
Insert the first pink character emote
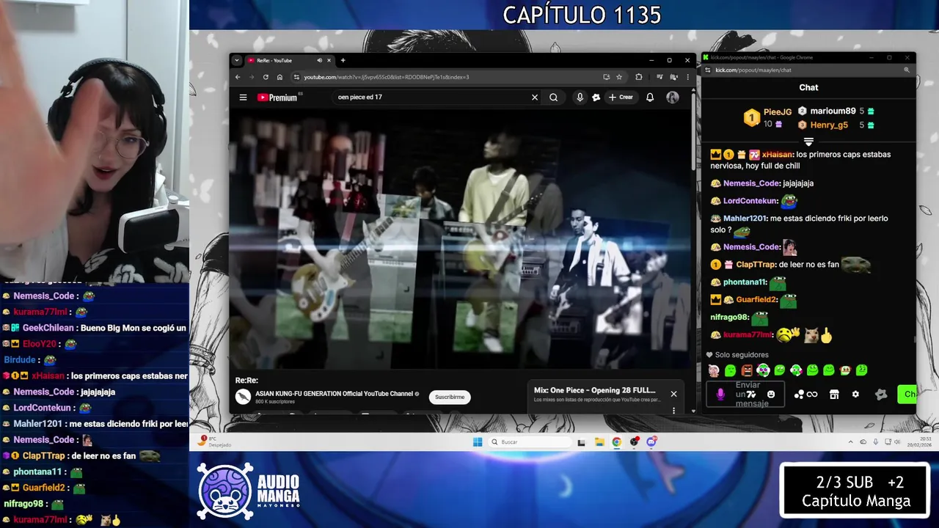coord(714,370)
